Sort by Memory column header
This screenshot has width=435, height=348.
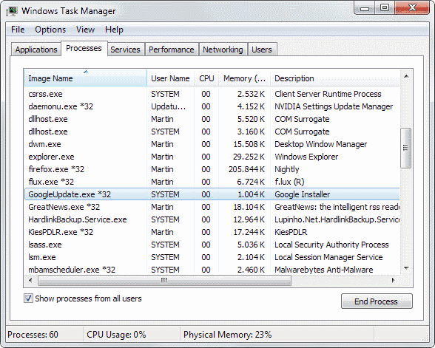click(x=244, y=78)
